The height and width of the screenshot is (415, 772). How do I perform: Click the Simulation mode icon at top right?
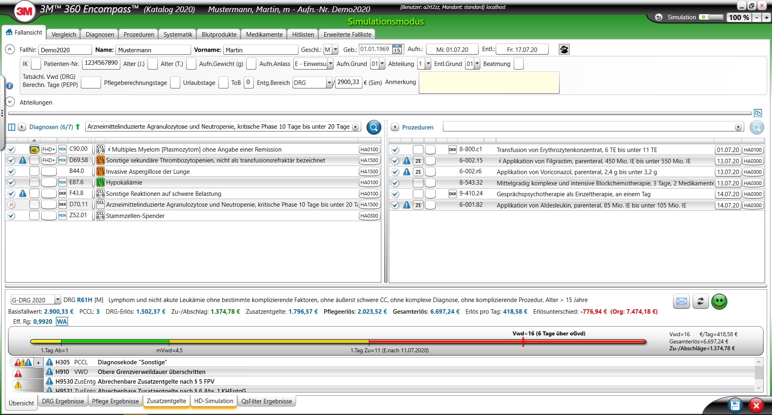(x=659, y=17)
